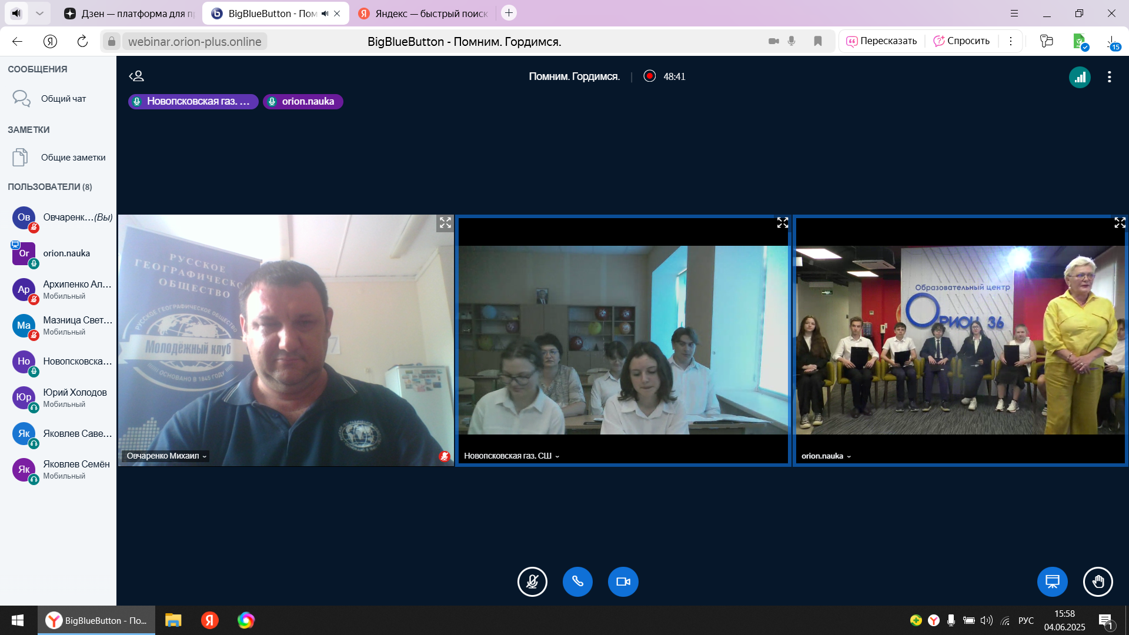Open connection status signal icon
1129x635 pixels.
1080,77
